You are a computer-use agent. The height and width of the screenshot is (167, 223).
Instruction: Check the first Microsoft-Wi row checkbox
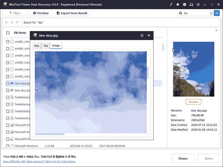8,125
